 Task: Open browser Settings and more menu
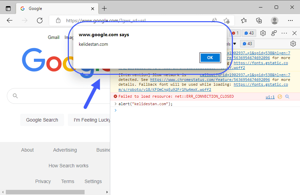pos(290,20)
